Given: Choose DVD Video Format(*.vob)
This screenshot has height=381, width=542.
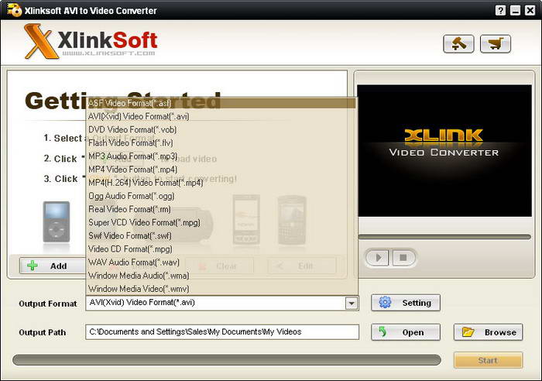Looking at the screenshot, I should coord(221,129).
